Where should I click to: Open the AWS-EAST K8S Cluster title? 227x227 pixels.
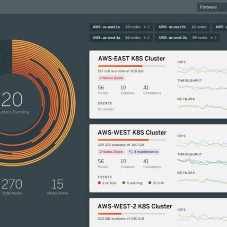tap(131, 59)
